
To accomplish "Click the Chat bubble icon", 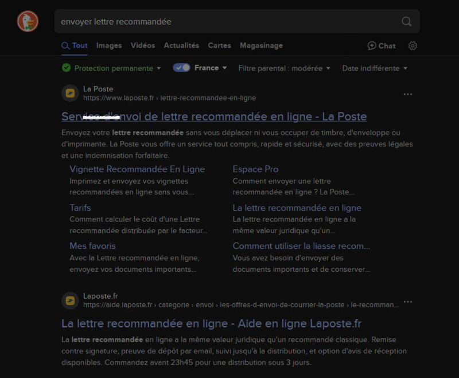I will click(x=372, y=46).
